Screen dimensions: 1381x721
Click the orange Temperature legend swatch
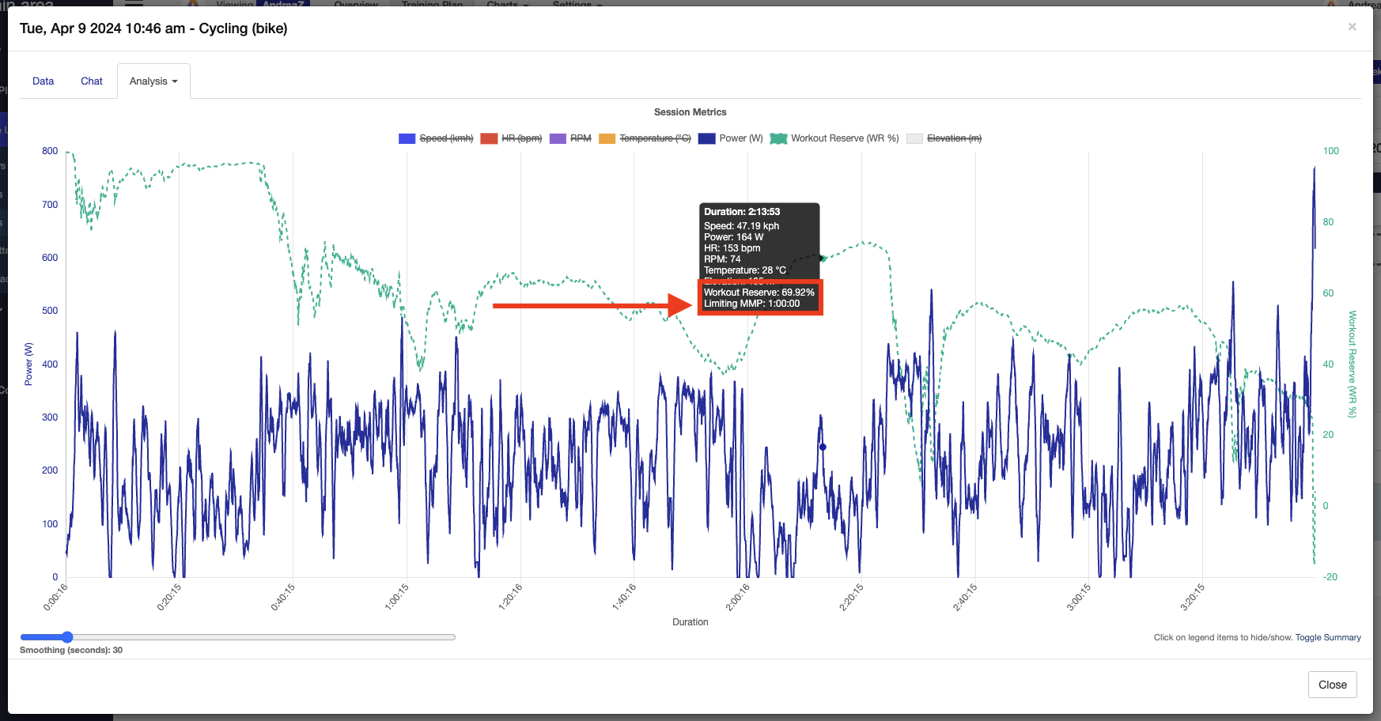coord(607,138)
